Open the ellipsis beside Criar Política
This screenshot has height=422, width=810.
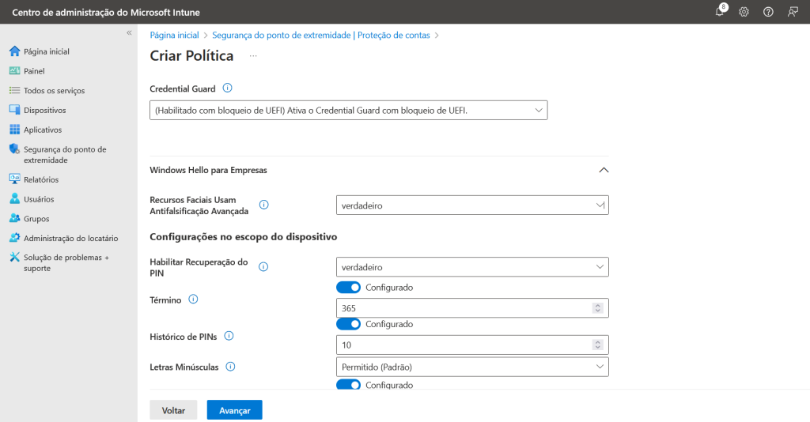click(253, 56)
